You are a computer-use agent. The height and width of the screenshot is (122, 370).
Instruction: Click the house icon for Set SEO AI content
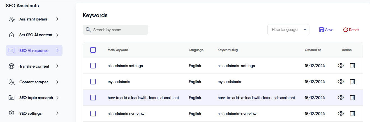coord(11,35)
